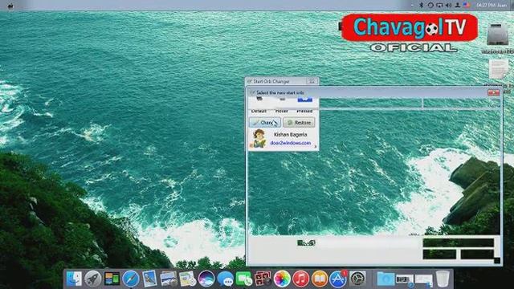Select the Macintosh HD desktop drive icon
The image size is (514, 289).
(x=498, y=35)
